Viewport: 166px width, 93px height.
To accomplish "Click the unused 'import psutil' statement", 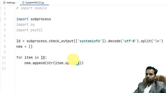I will pos(29,30).
